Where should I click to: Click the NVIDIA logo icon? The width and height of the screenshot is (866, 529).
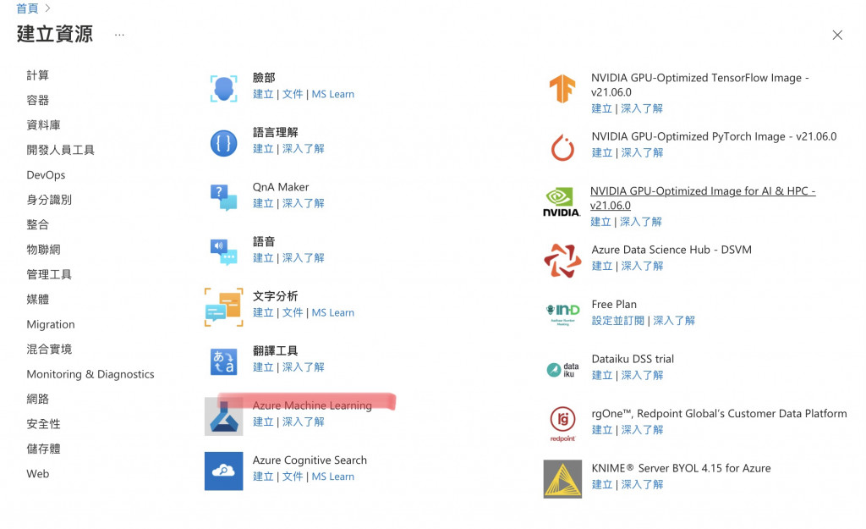click(x=562, y=202)
